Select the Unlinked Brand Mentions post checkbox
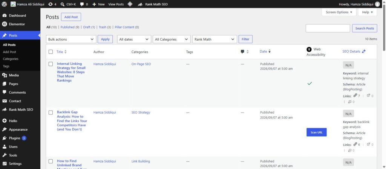 (x=51, y=161)
